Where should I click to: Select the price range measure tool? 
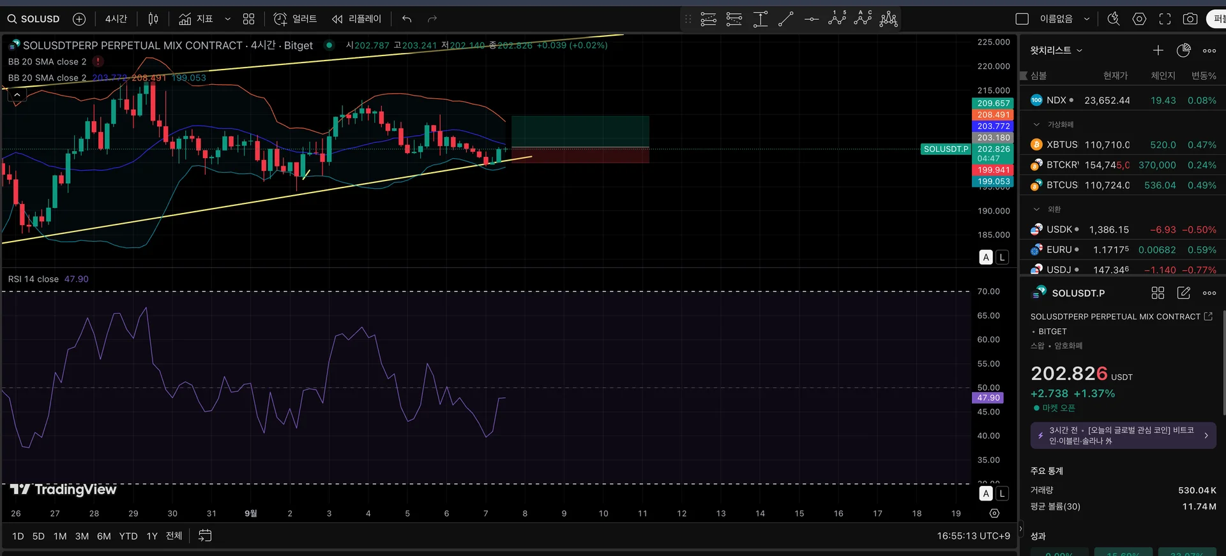tap(760, 19)
